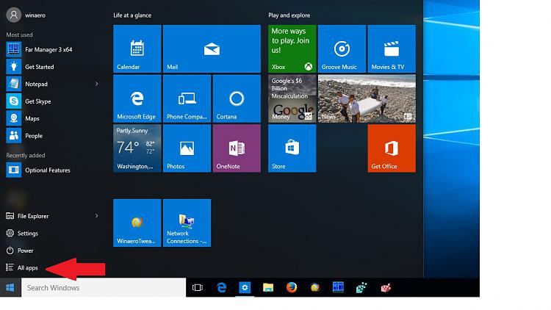Click the Get Office tile

tap(391, 148)
